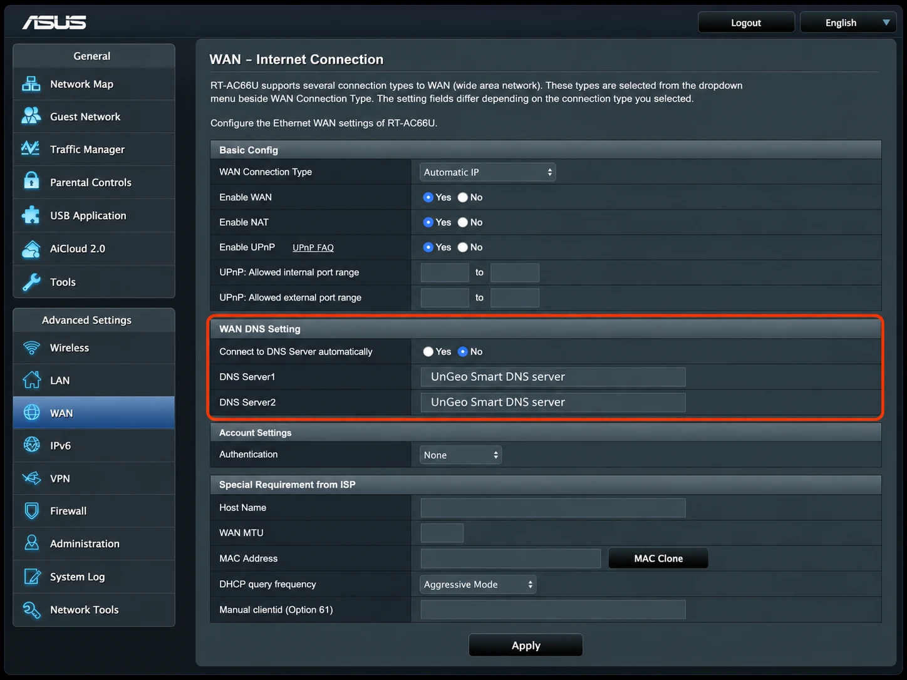This screenshot has width=907, height=680.
Task: Click the Apply button
Action: point(526,646)
